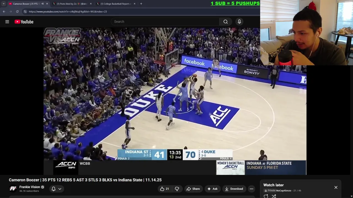Select the browser URL address bar

tap(141, 12)
